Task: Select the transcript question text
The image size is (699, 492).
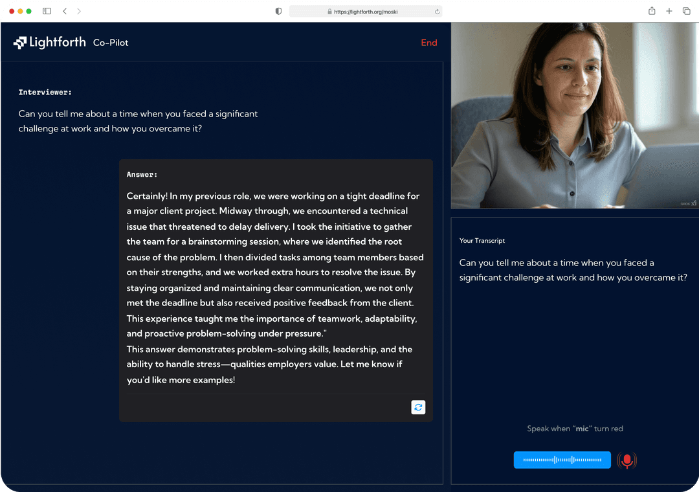Action: pos(573,270)
